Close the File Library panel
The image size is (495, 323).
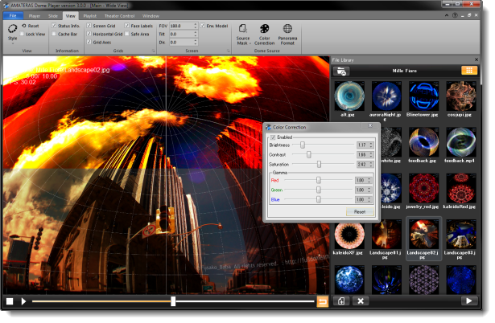(x=476, y=59)
